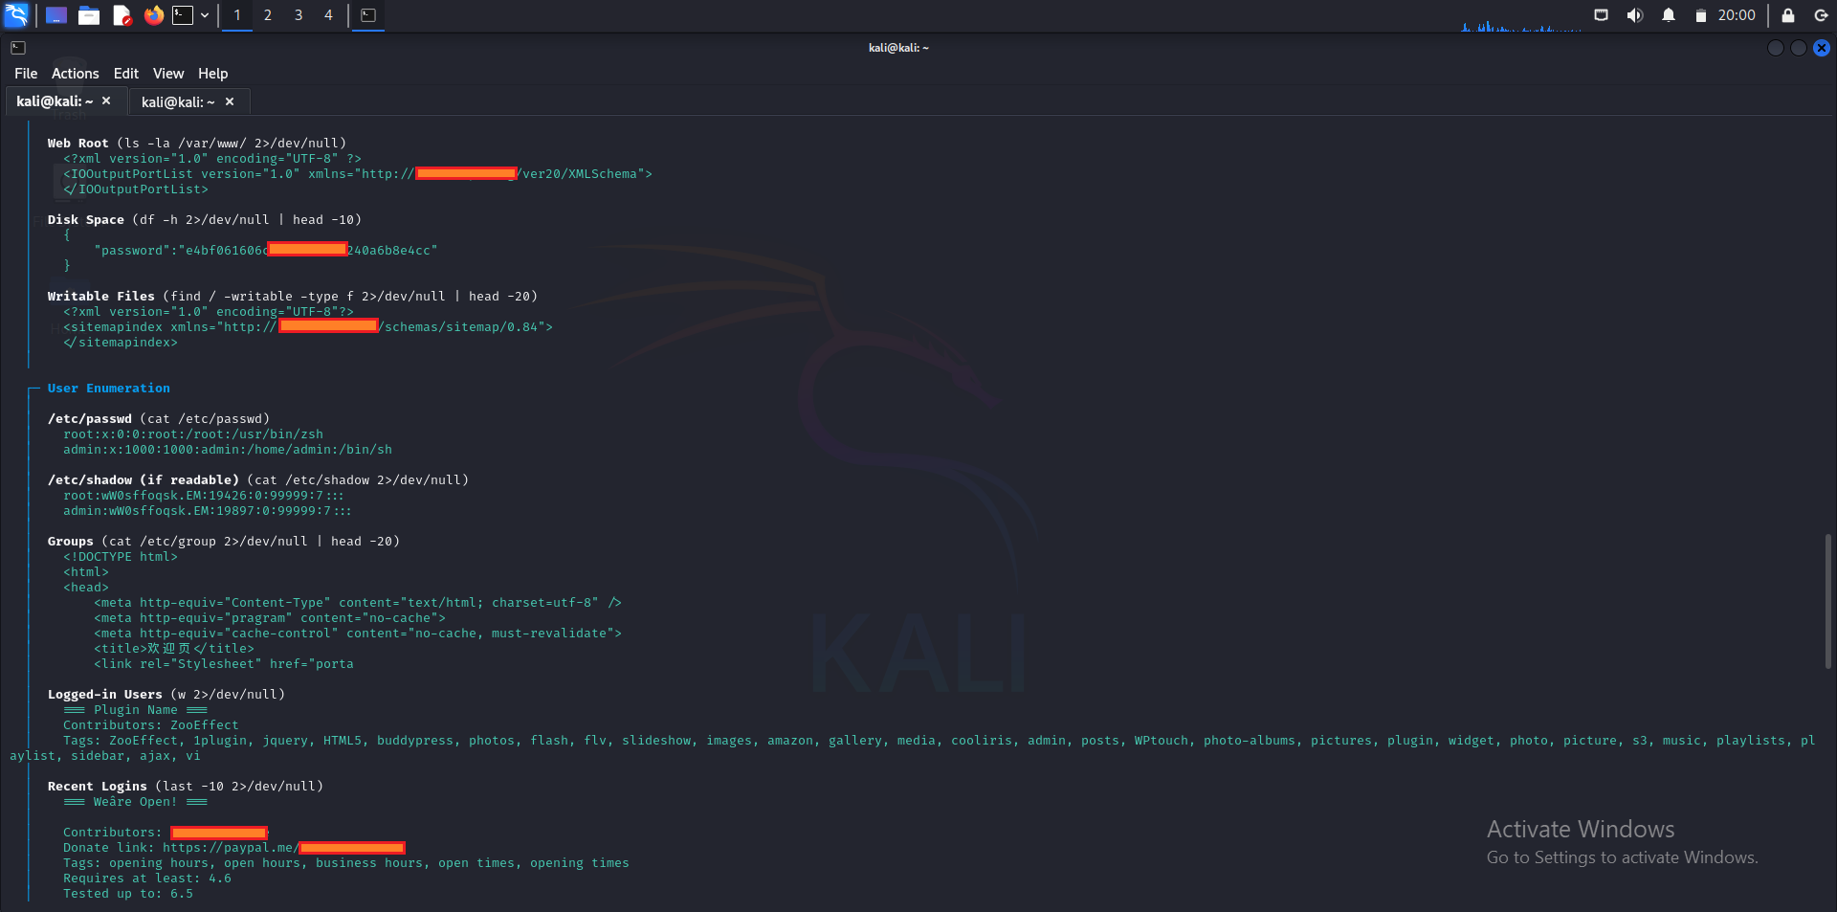
Task: Mute audio via the volume tray icon
Action: (x=1634, y=15)
